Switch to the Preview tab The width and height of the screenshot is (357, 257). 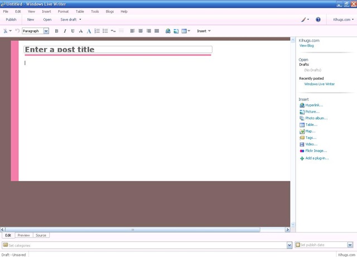click(x=23, y=235)
